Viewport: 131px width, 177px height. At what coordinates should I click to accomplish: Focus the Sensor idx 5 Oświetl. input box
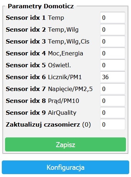[113, 65]
